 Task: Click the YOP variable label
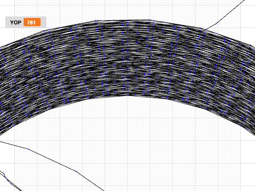click(15, 22)
